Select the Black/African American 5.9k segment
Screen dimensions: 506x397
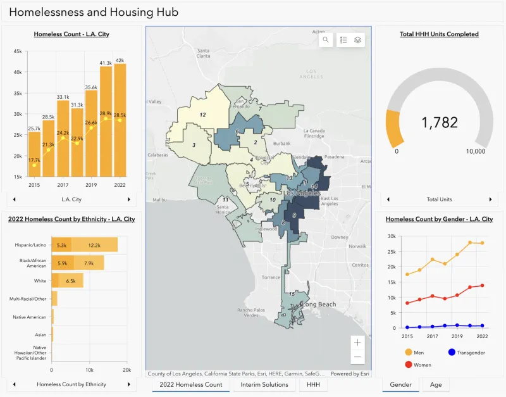[63, 263]
